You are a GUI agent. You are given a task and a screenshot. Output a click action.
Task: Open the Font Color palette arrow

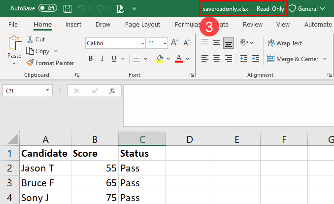188,59
